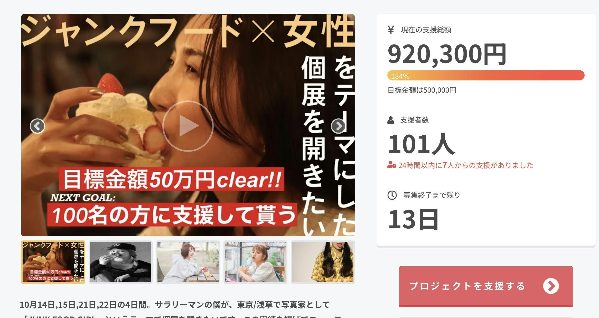Viewport: 599px width, 318px height.
Task: Advance carousel with the right arrow icon
Action: (x=338, y=126)
